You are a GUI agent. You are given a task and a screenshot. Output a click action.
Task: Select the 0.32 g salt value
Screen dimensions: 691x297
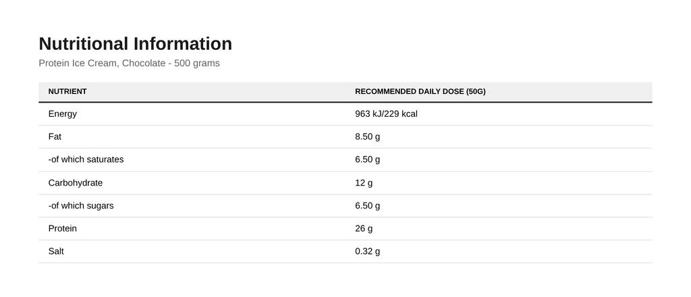pos(368,252)
